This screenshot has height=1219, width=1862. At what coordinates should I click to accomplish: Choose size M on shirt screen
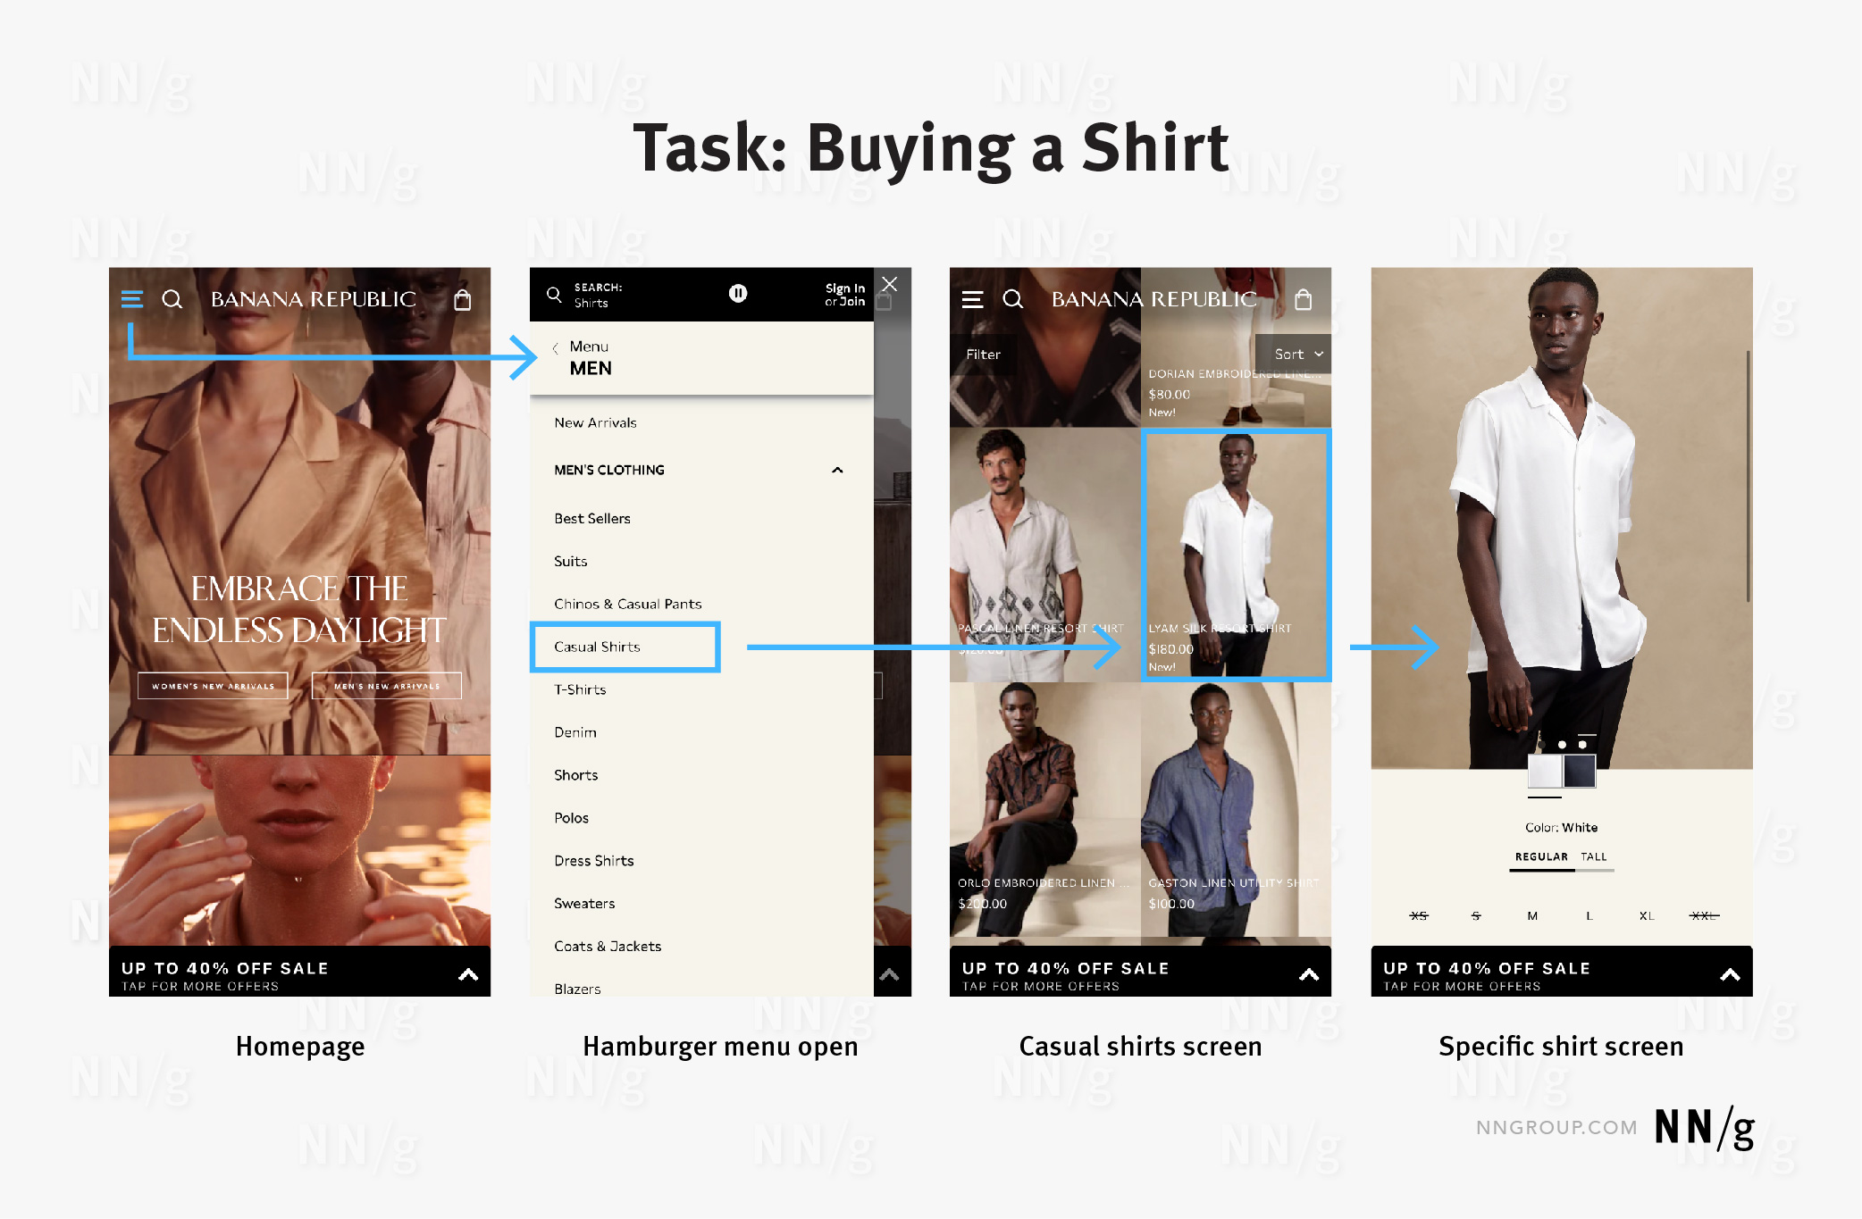tap(1532, 915)
